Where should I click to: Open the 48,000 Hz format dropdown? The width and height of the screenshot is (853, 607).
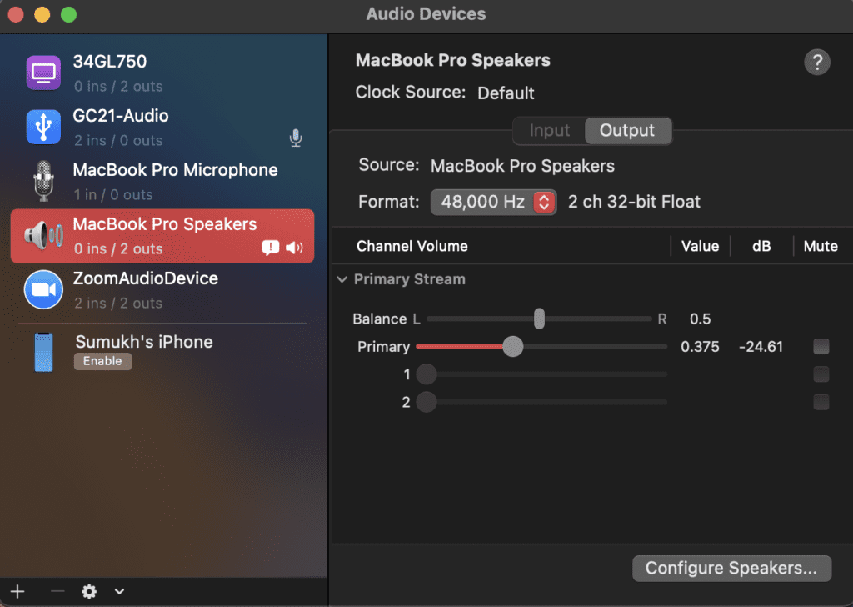[493, 202]
